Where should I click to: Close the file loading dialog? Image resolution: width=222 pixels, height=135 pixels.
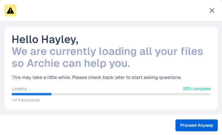coord(212,10)
